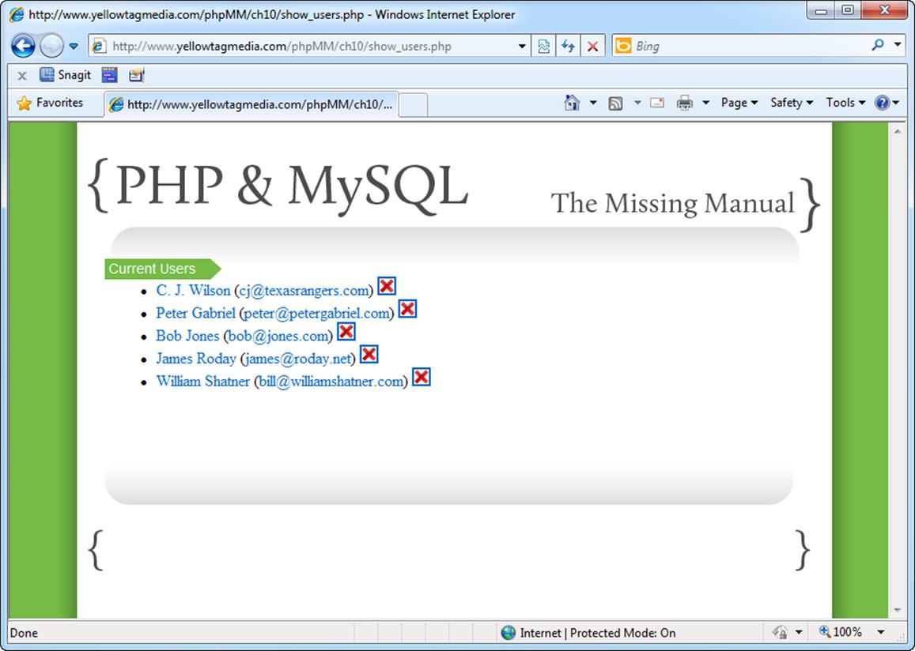Open the search provider dropdown arrow

(898, 45)
